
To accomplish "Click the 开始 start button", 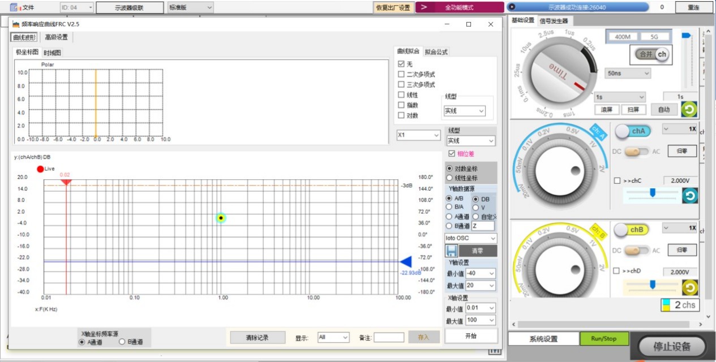I will coord(471,335).
